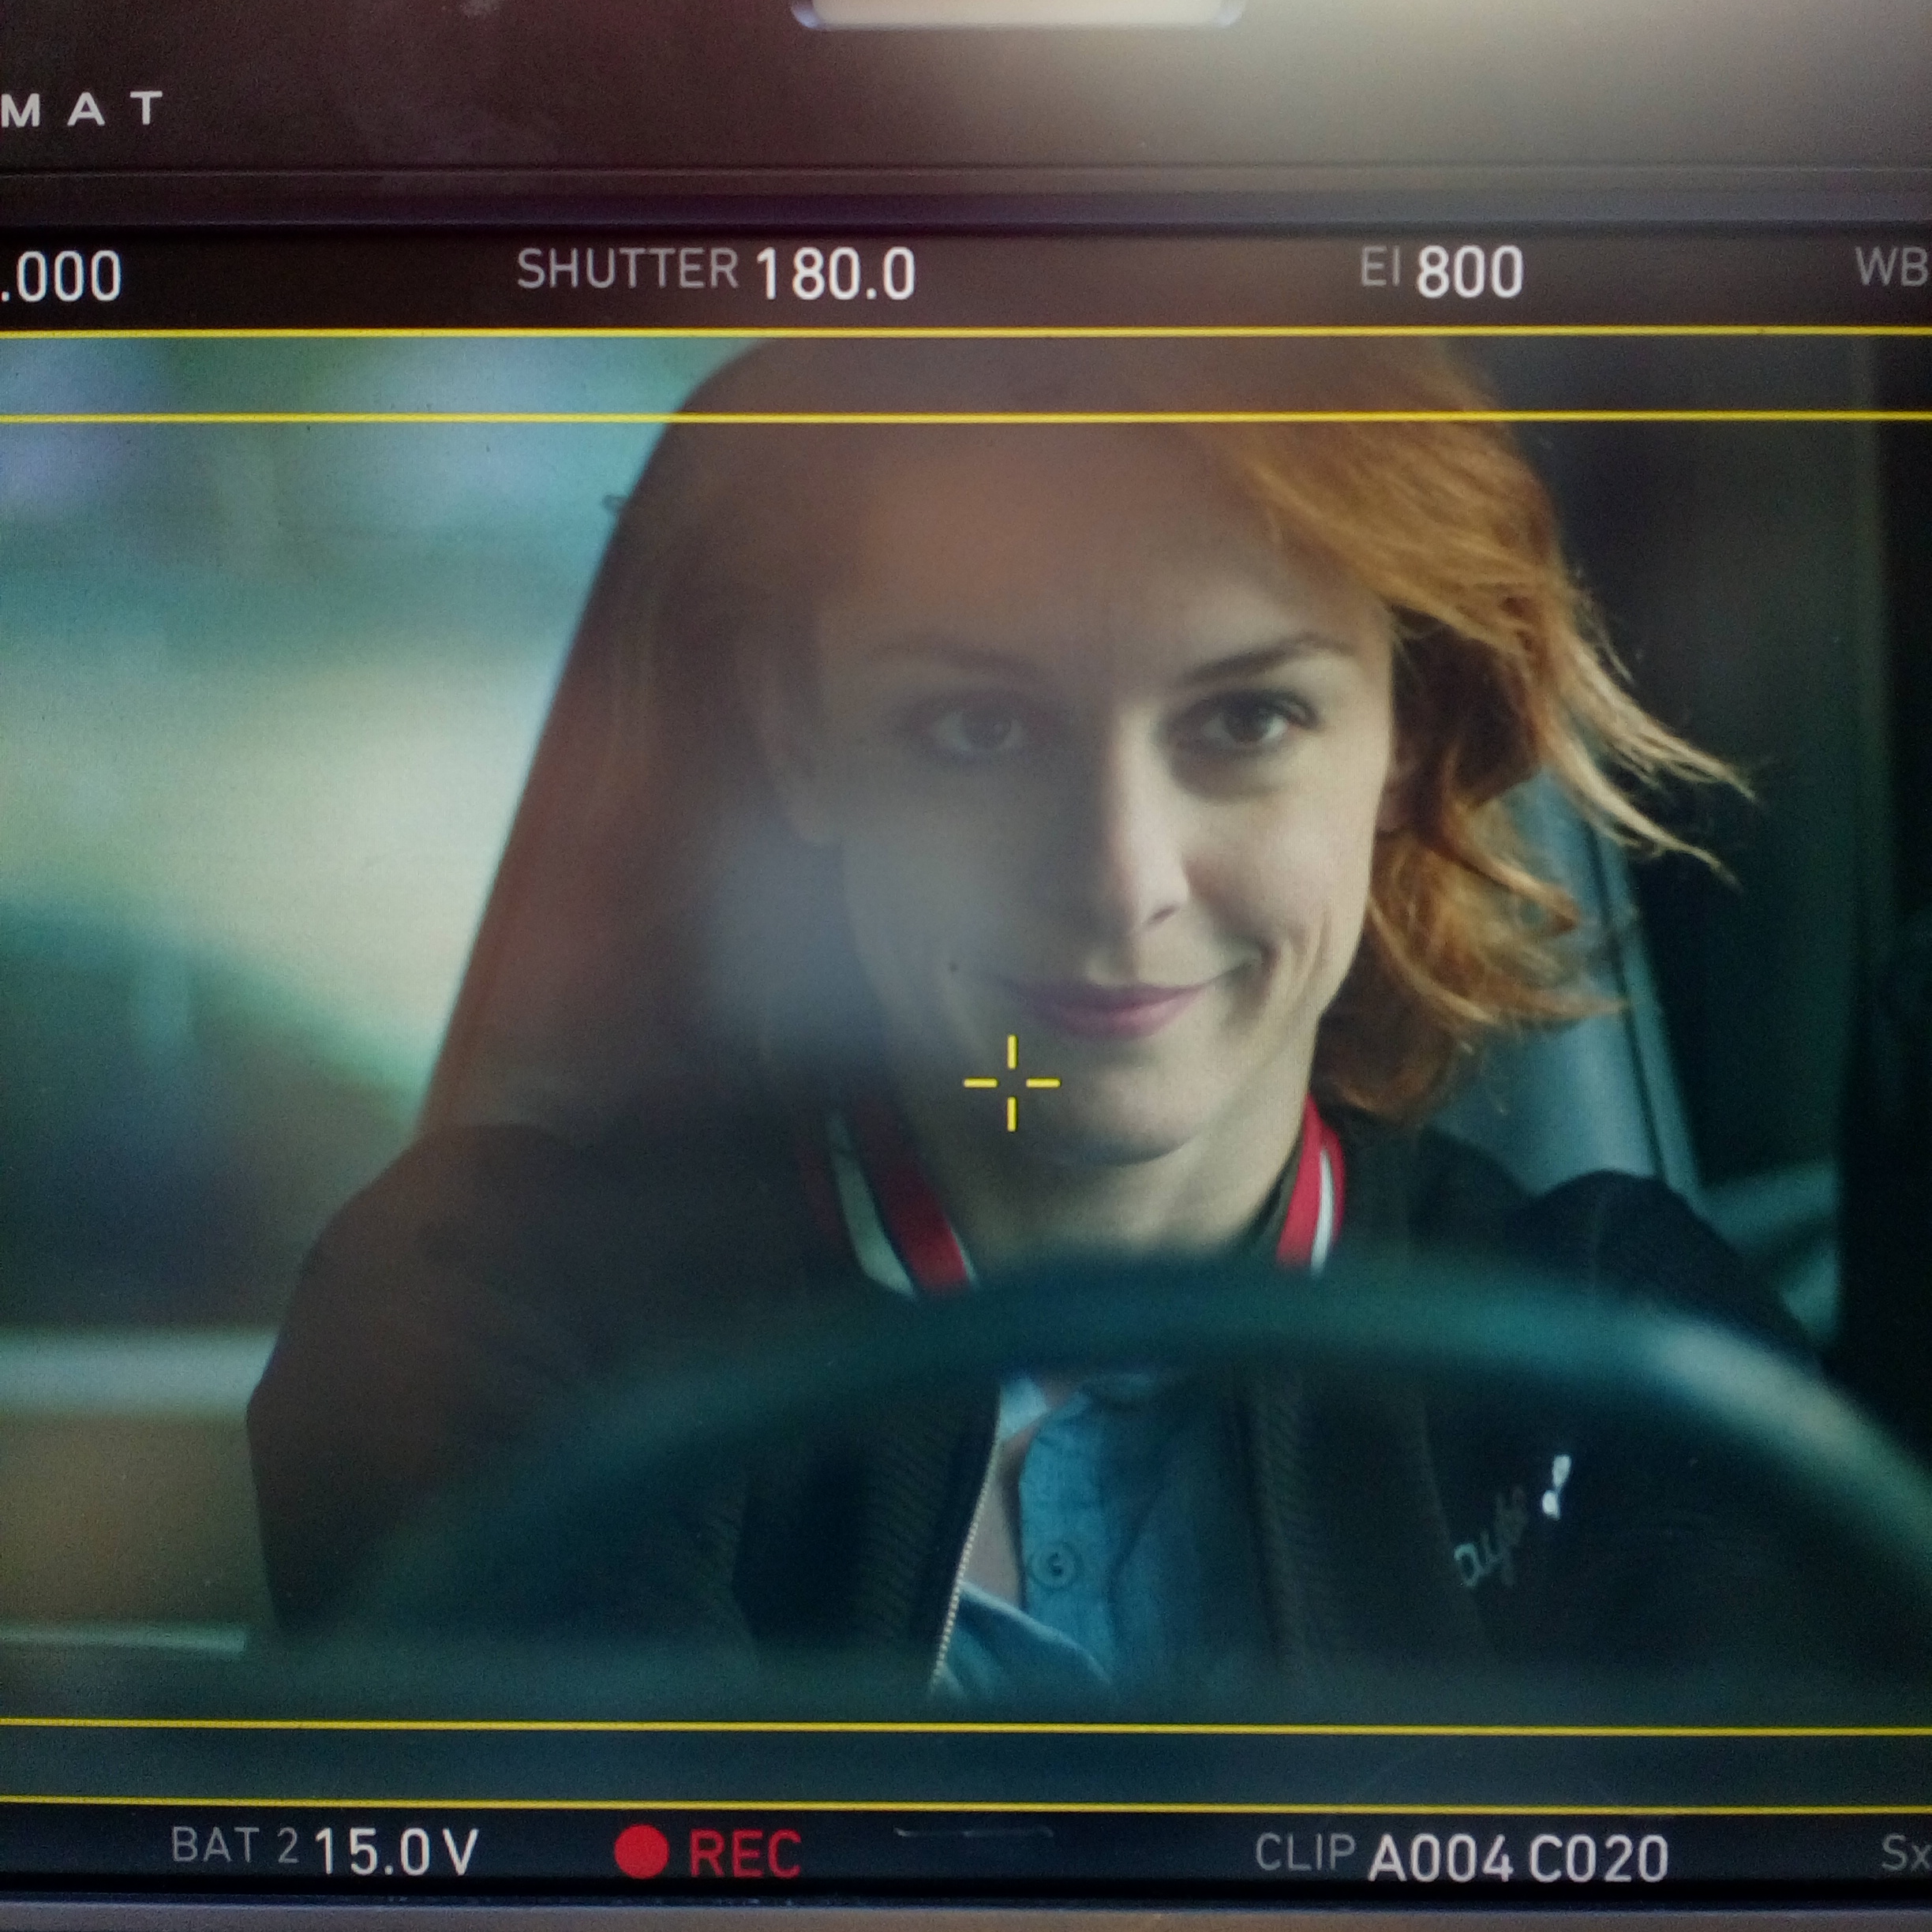1932x1932 pixels.
Task: Select the WB white balance label
Action: click(1892, 267)
